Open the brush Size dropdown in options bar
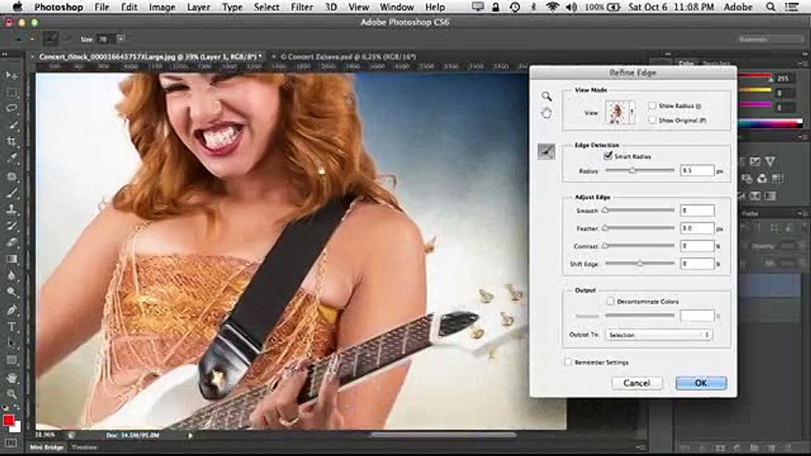 coord(120,39)
